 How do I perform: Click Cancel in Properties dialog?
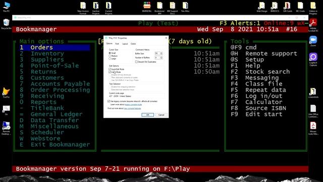[161, 115]
